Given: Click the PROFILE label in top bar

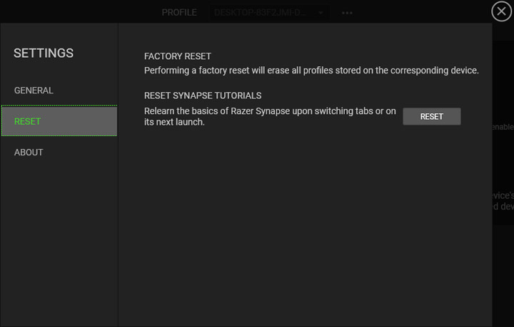Looking at the screenshot, I should pyautogui.click(x=179, y=12).
